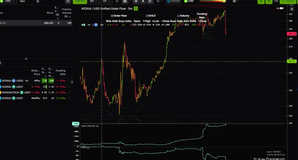Viewport: 298px width, 160px height.
Task: Click the second green square button left of Sign in
Action: [269, 1]
